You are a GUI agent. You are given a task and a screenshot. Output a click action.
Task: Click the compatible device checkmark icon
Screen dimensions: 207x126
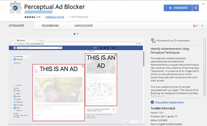(153, 40)
